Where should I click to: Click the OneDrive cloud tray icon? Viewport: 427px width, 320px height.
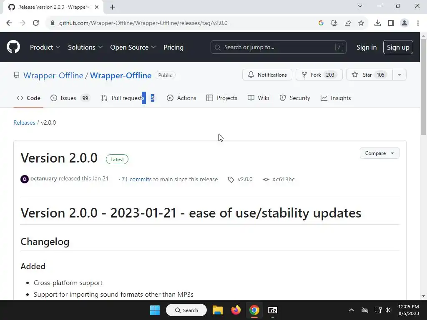(x=365, y=310)
